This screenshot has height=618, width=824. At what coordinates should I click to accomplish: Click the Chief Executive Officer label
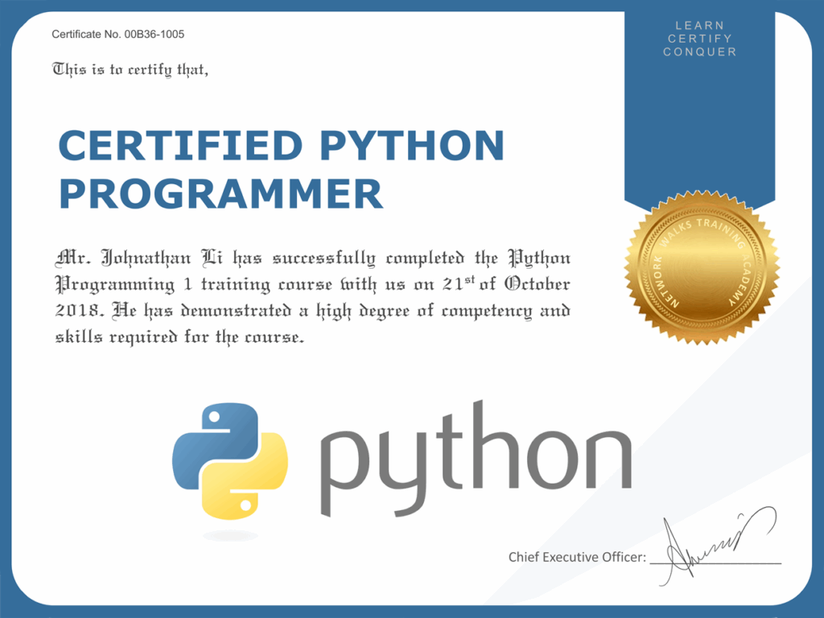576,556
